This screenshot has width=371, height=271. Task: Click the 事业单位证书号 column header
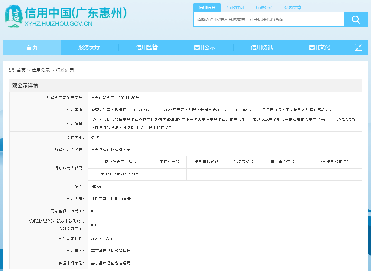(x=284, y=162)
